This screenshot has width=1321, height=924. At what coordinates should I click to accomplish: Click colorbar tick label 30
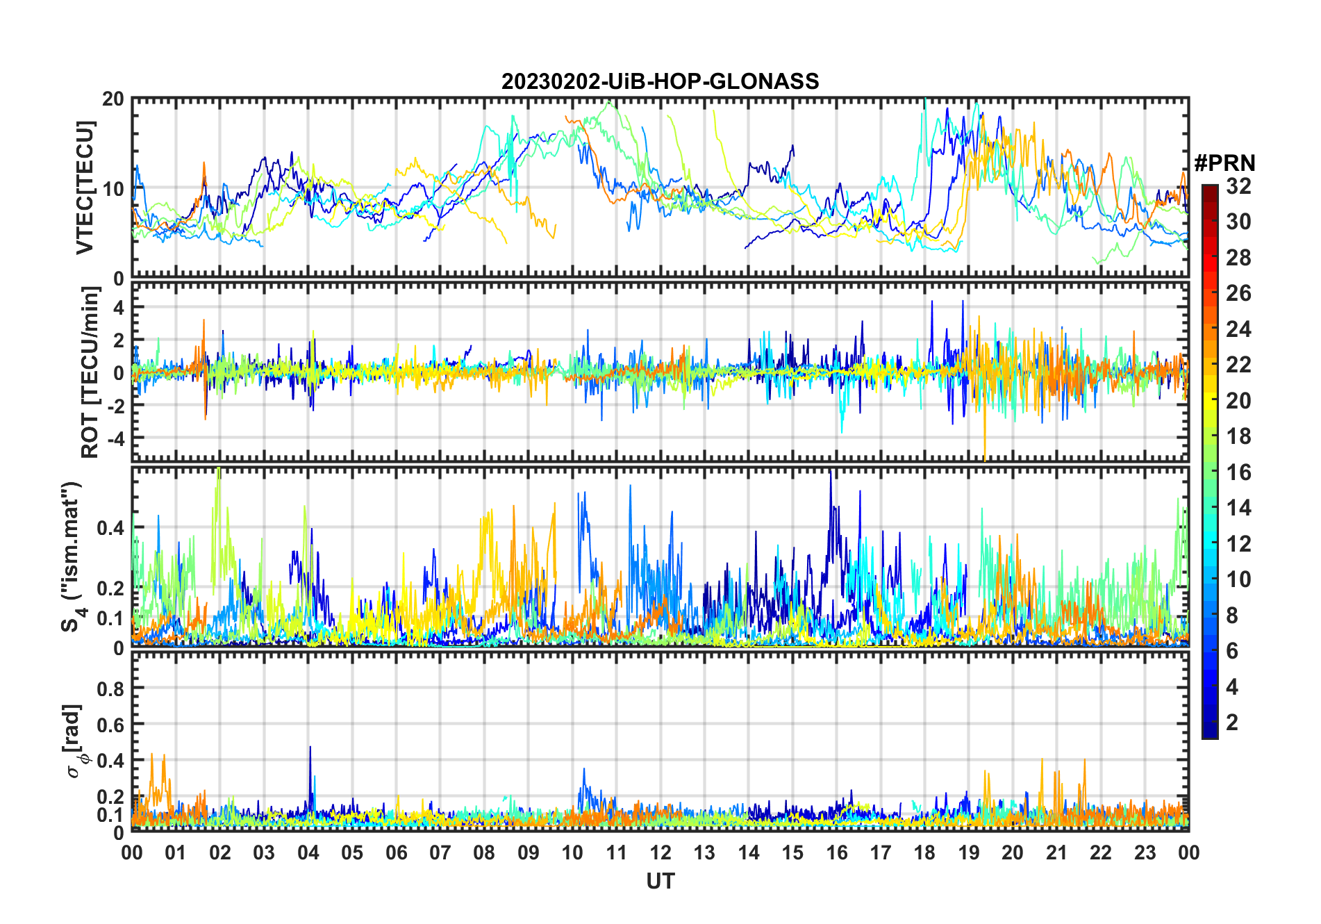pos(1238,222)
